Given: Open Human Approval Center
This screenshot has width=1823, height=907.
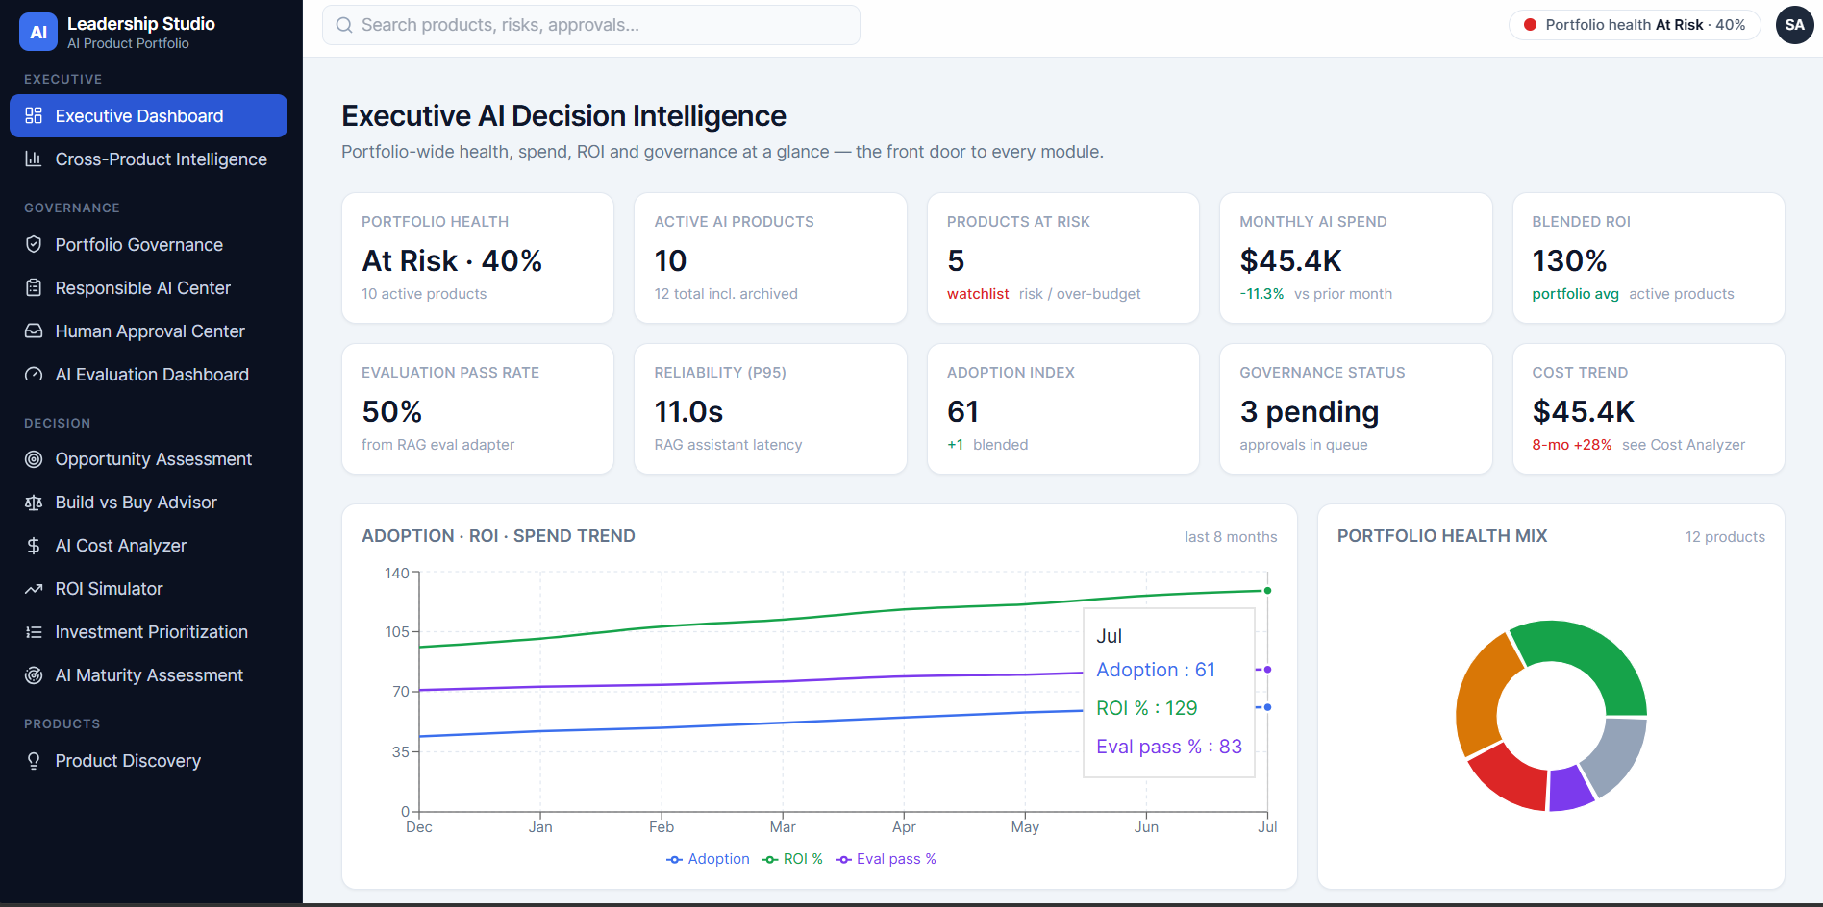Looking at the screenshot, I should (x=148, y=331).
